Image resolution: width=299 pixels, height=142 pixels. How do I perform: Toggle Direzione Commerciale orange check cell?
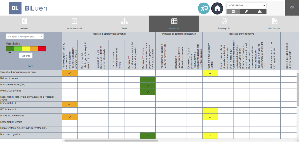coord(69,117)
